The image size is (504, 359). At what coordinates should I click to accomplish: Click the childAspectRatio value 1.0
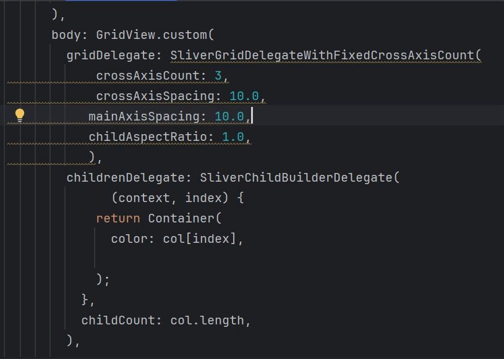click(233, 137)
